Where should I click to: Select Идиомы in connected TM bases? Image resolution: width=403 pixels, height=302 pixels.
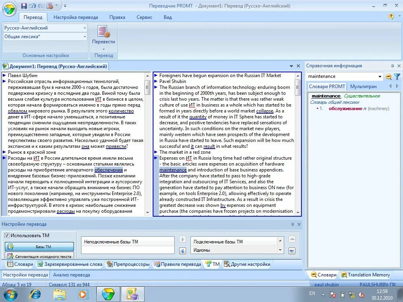click(202, 250)
